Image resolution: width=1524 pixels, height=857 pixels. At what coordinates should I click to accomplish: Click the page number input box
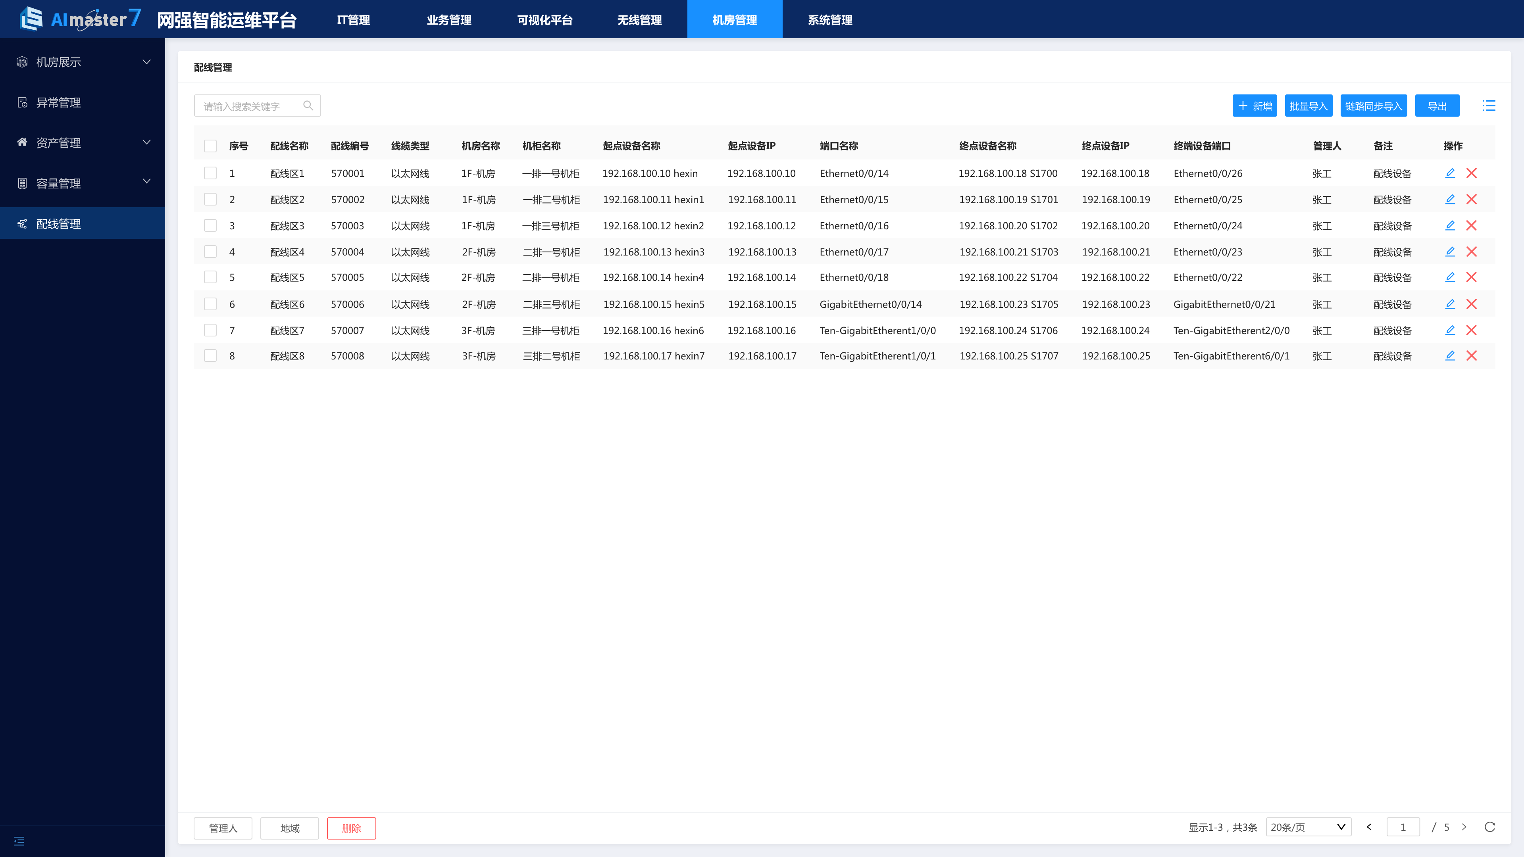pyautogui.click(x=1403, y=827)
